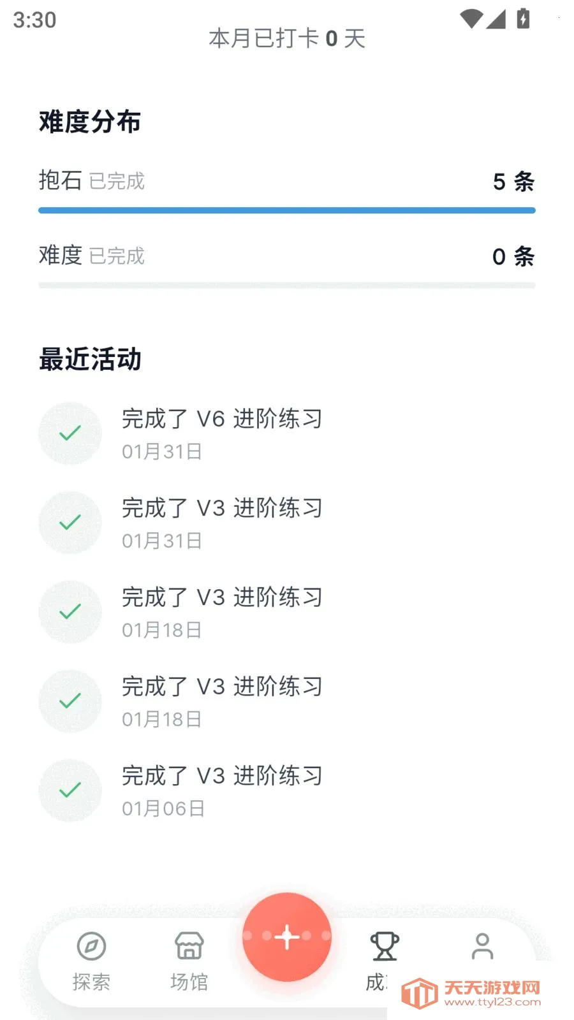Click the gray 难度 progress bar
This screenshot has height=1020, width=574.
point(287,285)
